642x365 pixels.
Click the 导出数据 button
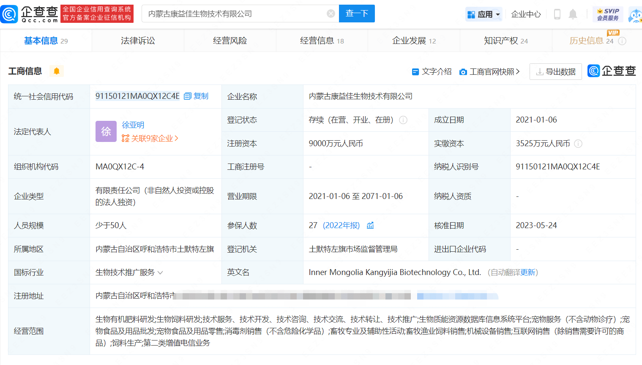pyautogui.click(x=555, y=72)
